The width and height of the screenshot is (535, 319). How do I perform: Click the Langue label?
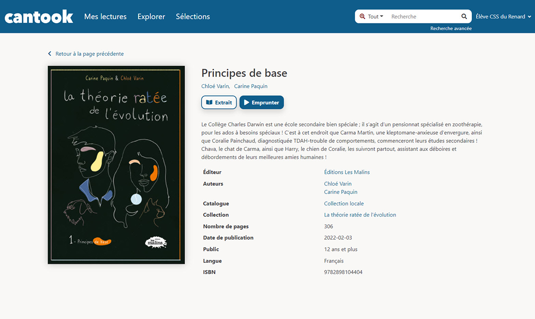pyautogui.click(x=212, y=261)
